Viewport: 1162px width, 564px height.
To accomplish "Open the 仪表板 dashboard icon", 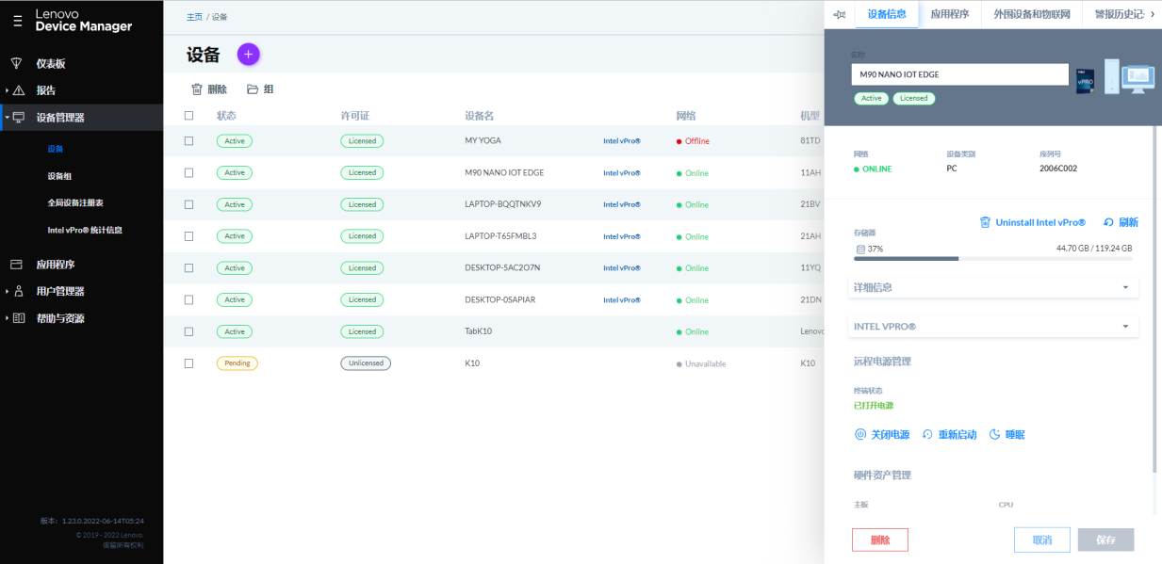I will click(x=17, y=63).
